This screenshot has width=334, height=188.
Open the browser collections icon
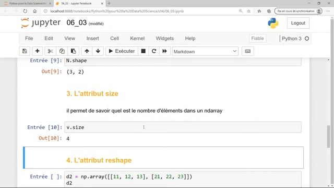pyautogui.click(x=269, y=11)
